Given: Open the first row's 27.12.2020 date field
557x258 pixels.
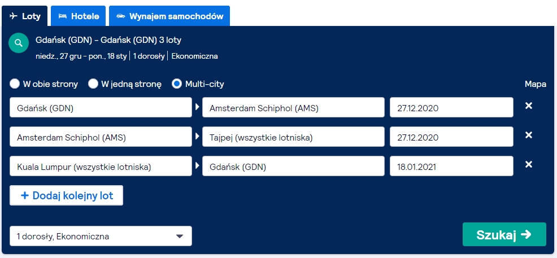Looking at the screenshot, I should [451, 107].
